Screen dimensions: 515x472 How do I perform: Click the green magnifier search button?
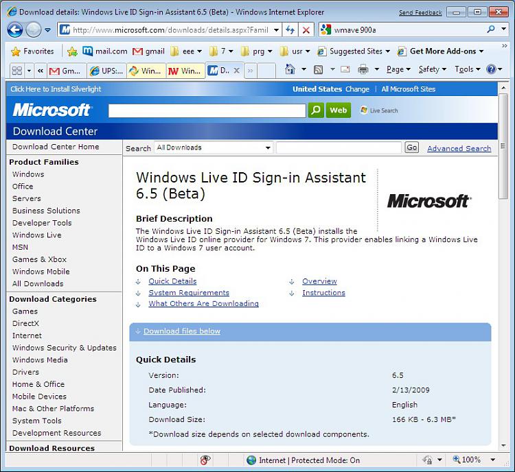316,110
